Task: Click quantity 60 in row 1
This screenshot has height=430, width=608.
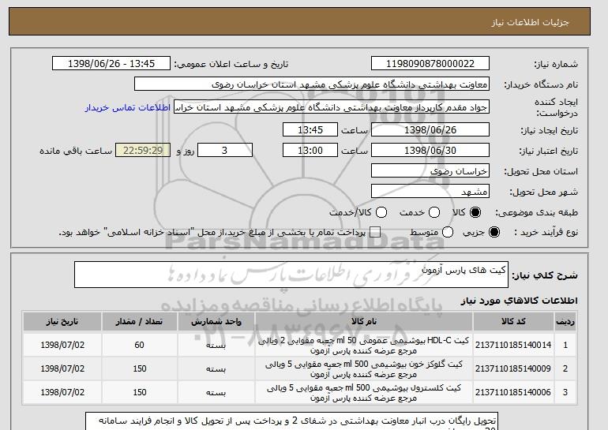Action: coord(140,345)
